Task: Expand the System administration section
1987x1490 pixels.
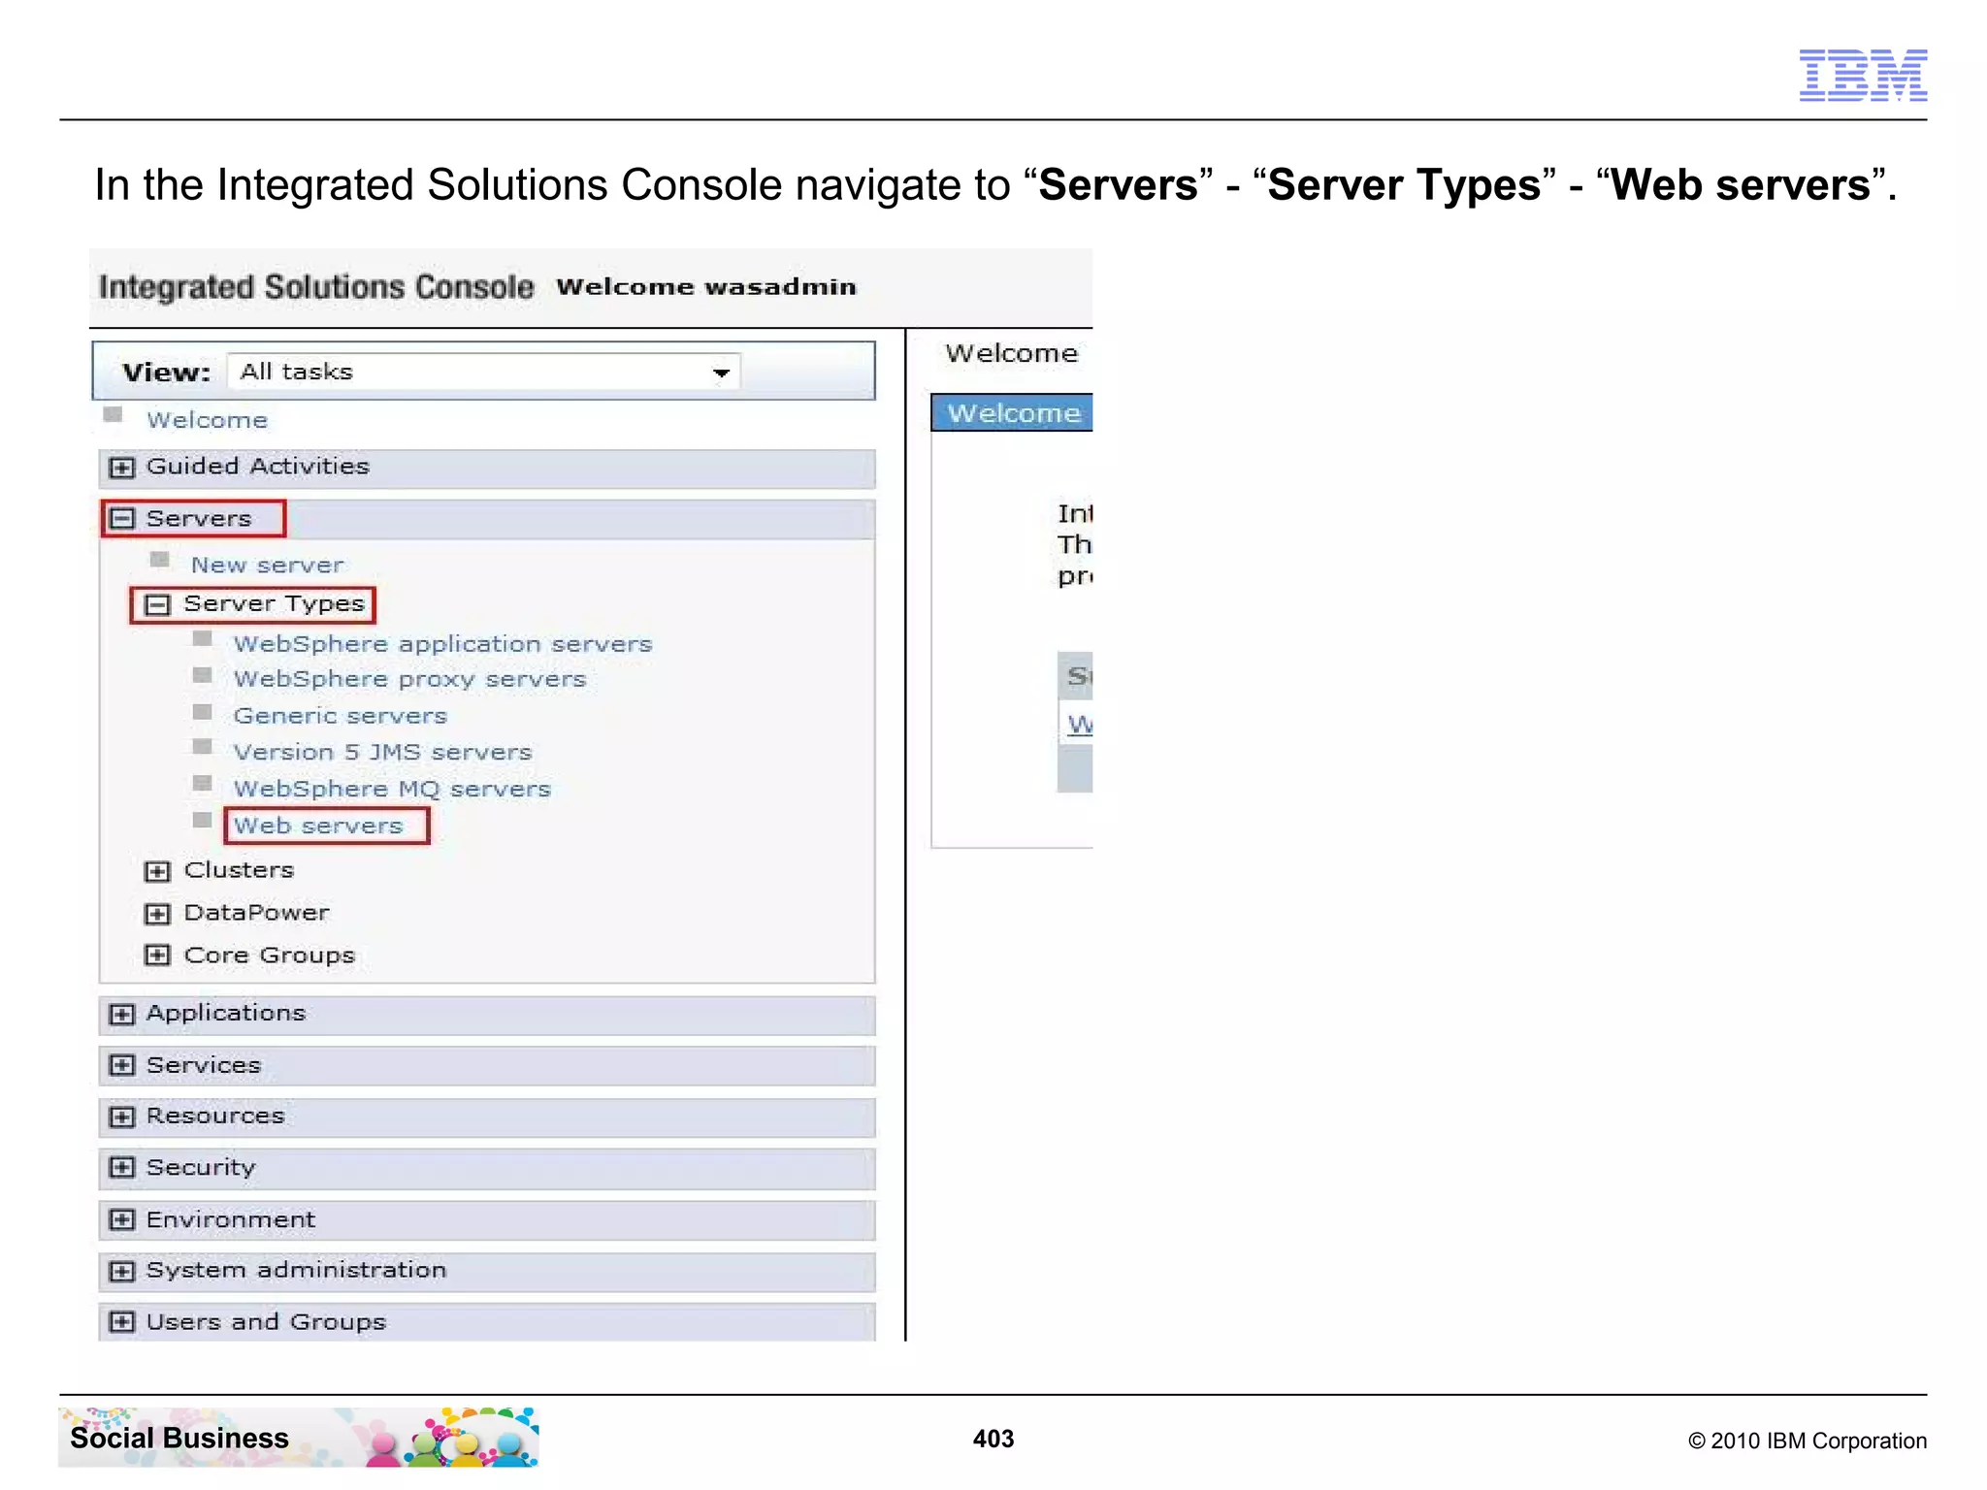Action: pos(121,1272)
